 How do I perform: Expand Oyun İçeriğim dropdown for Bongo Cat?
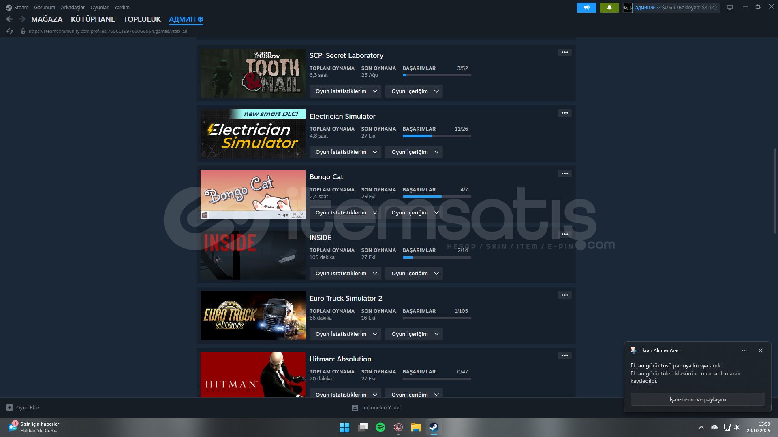pos(414,213)
